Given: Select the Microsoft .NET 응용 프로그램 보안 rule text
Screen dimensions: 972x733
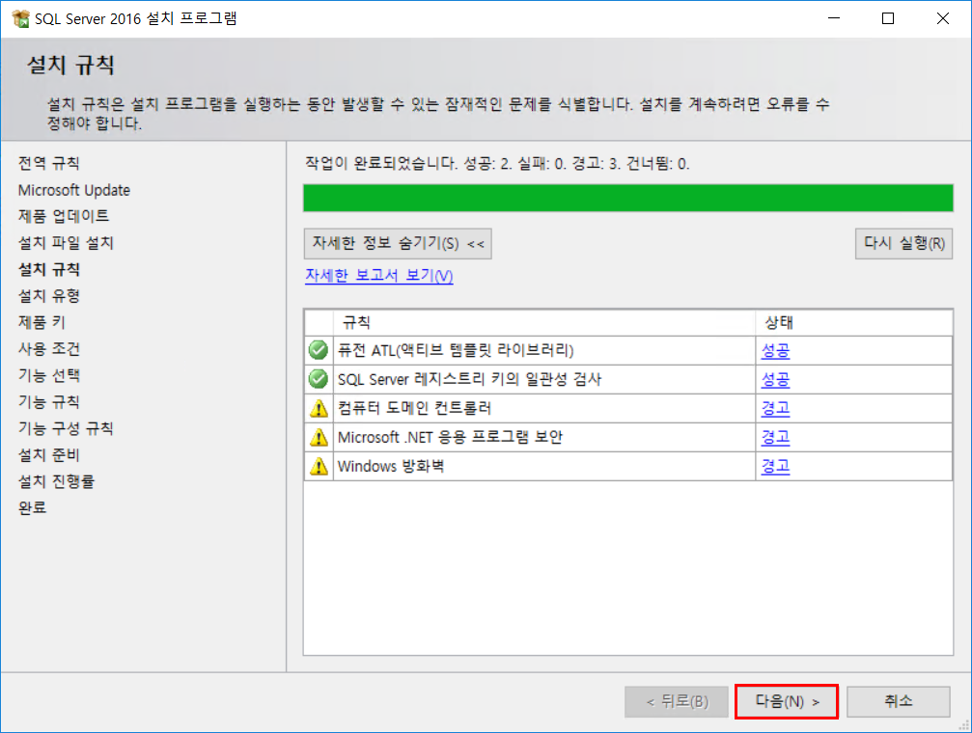Looking at the screenshot, I should click(450, 438).
